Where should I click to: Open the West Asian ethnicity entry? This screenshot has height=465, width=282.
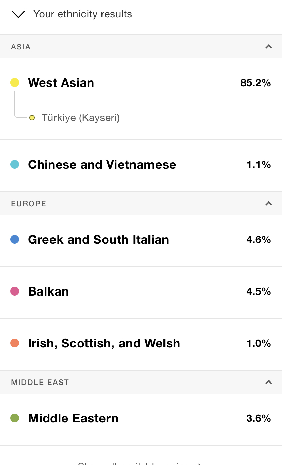pos(61,83)
